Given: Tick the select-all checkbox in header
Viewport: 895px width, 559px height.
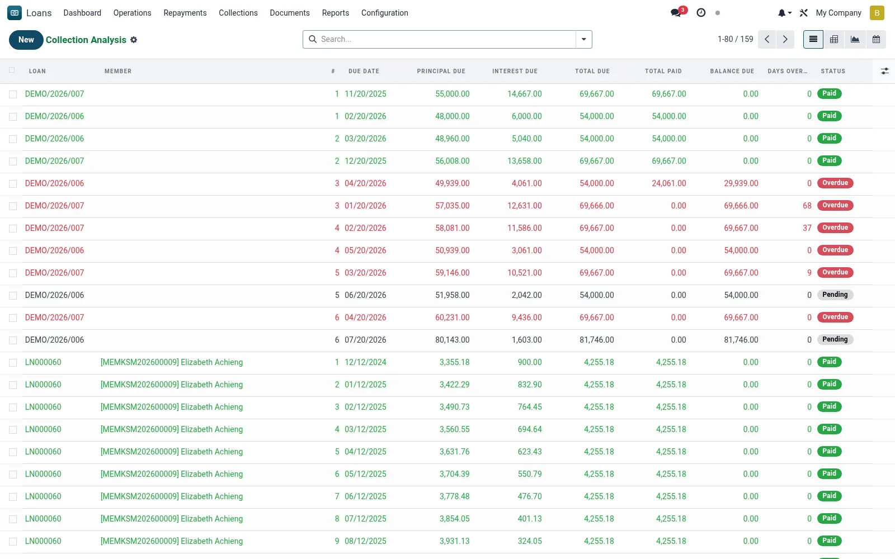Looking at the screenshot, I should pos(12,70).
